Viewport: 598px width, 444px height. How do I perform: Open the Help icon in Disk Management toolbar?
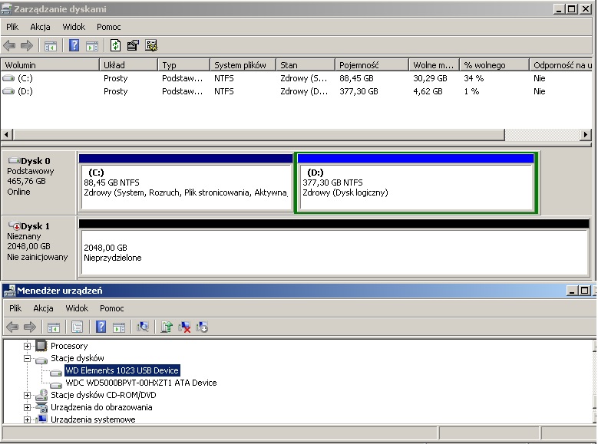pos(74,45)
